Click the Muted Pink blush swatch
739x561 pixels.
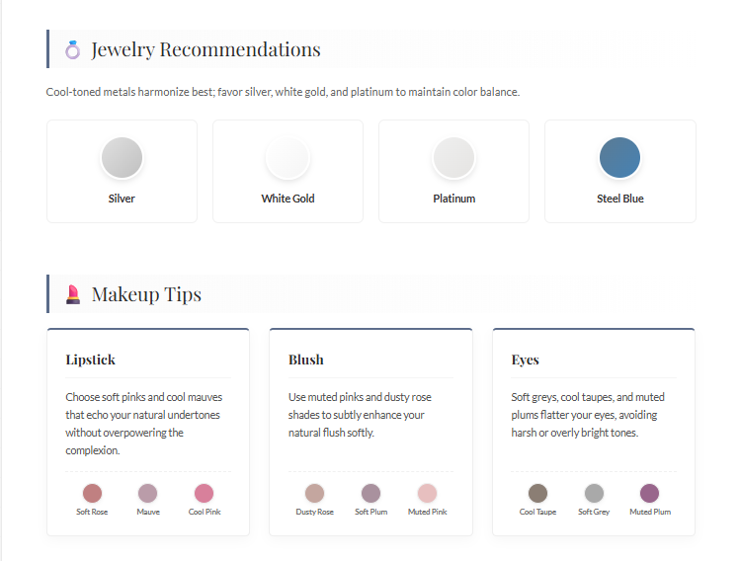point(427,493)
